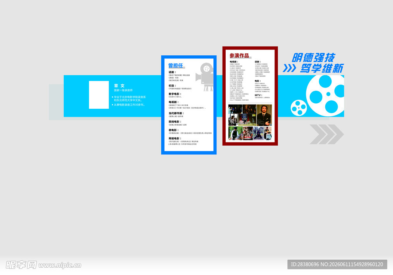Click the 当代都市剧： section label

[176, 113]
